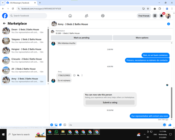Open conversation with Jill
Viewport: 175px width, 140px height.
pyautogui.click(x=23, y=70)
